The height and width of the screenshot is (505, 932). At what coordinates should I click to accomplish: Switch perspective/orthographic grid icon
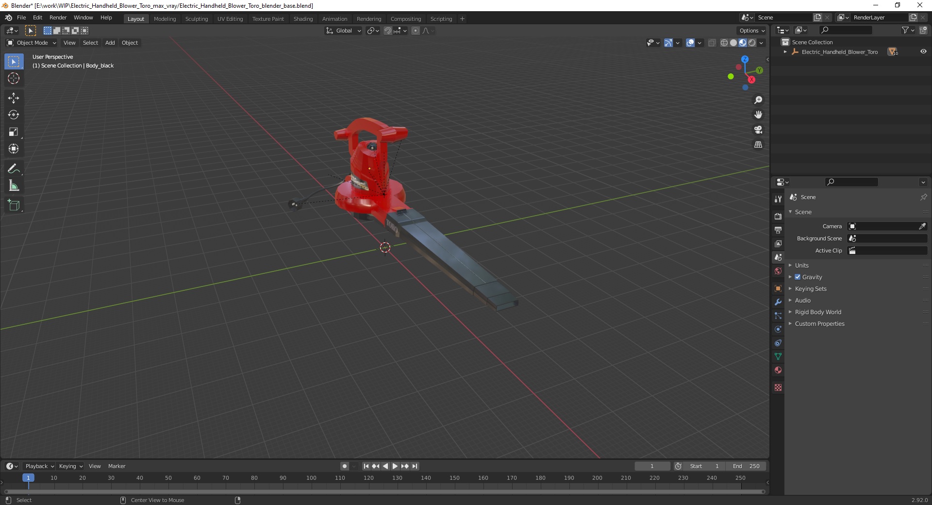click(x=758, y=145)
